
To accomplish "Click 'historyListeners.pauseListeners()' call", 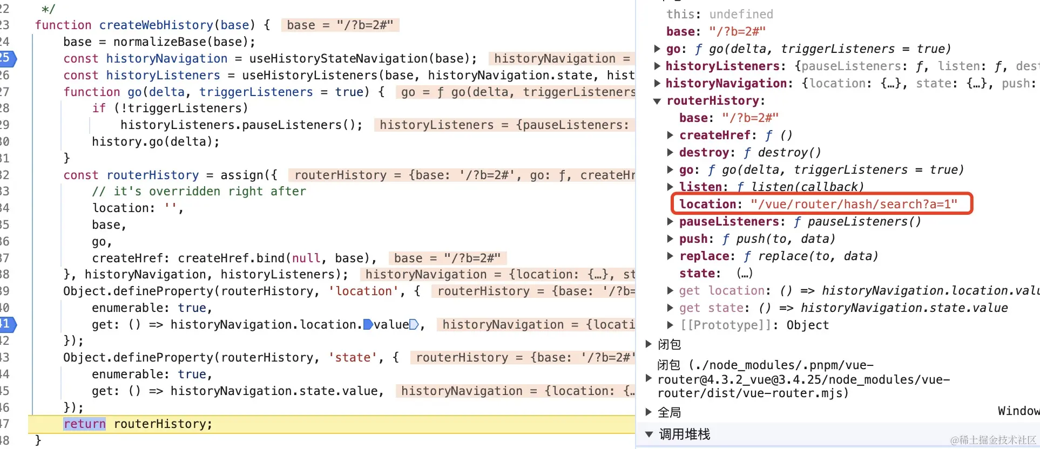I will pos(238,125).
